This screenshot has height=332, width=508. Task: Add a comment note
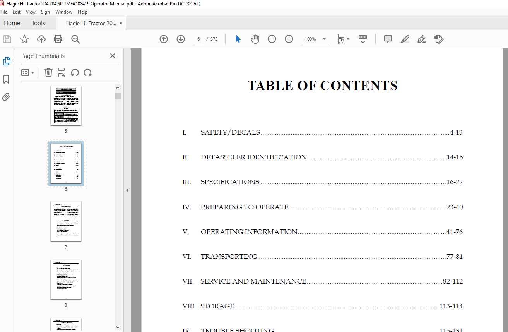click(x=388, y=39)
